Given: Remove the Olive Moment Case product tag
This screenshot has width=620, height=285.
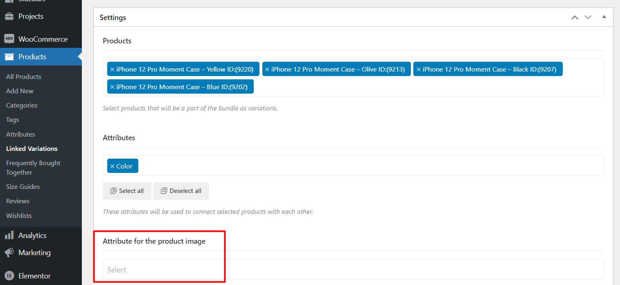Looking at the screenshot, I should (x=267, y=70).
